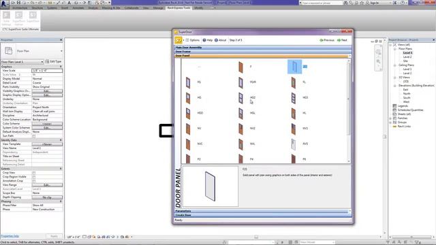The width and height of the screenshot is (436, 245).
Task: Go to Next step in SuperDoor
Action: click(342, 40)
